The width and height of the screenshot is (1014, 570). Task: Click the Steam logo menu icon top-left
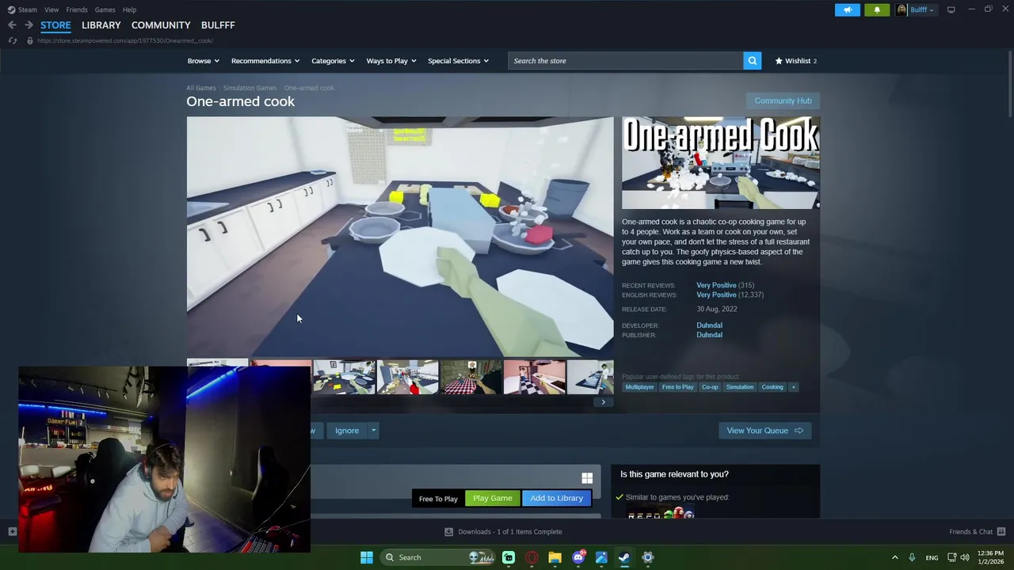11,9
